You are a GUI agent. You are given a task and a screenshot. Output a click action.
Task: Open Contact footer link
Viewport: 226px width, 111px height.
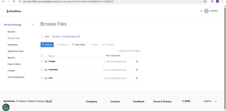pos(115,101)
